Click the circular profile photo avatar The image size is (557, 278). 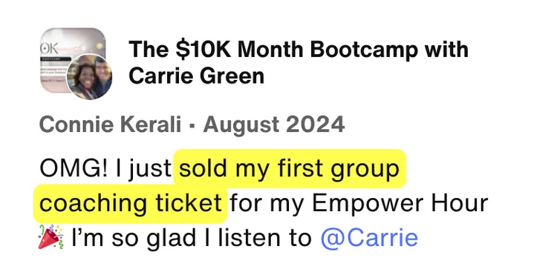point(90,77)
